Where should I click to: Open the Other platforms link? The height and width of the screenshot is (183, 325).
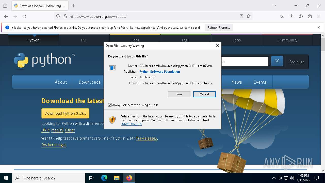pyautogui.click(x=70, y=130)
